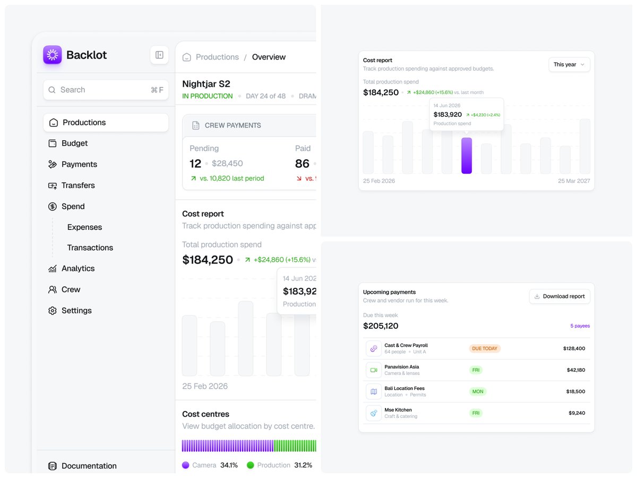637x478 pixels.
Task: Click the tall last bar near 25 Mar 2027
Action: tap(585, 146)
